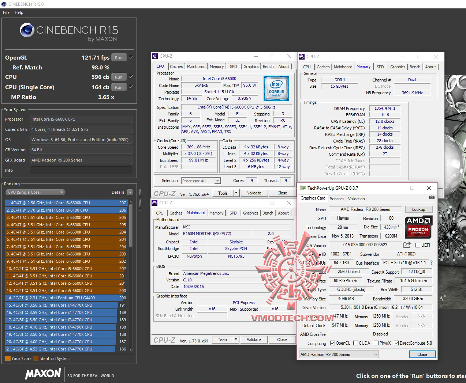
Task: Click Lookup button in GPU-Z
Action: pos(418,209)
